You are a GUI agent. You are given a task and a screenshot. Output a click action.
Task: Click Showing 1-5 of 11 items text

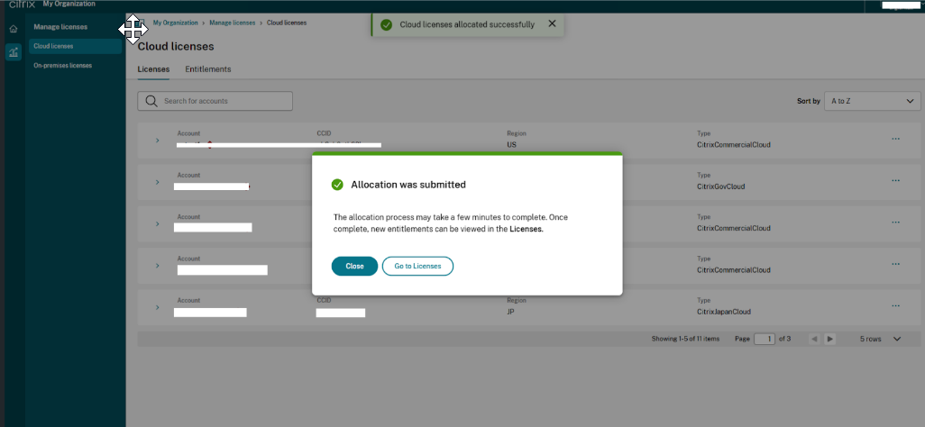coord(685,339)
